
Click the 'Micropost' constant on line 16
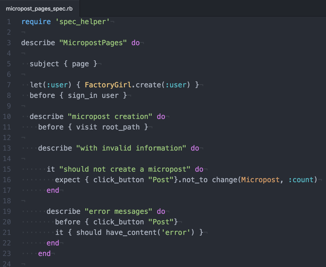261,180
